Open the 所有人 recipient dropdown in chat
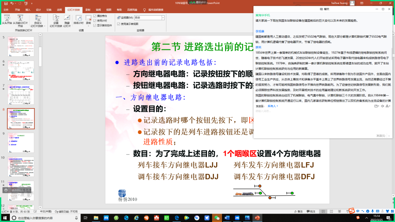This screenshot has width=395, height=222. [272, 106]
